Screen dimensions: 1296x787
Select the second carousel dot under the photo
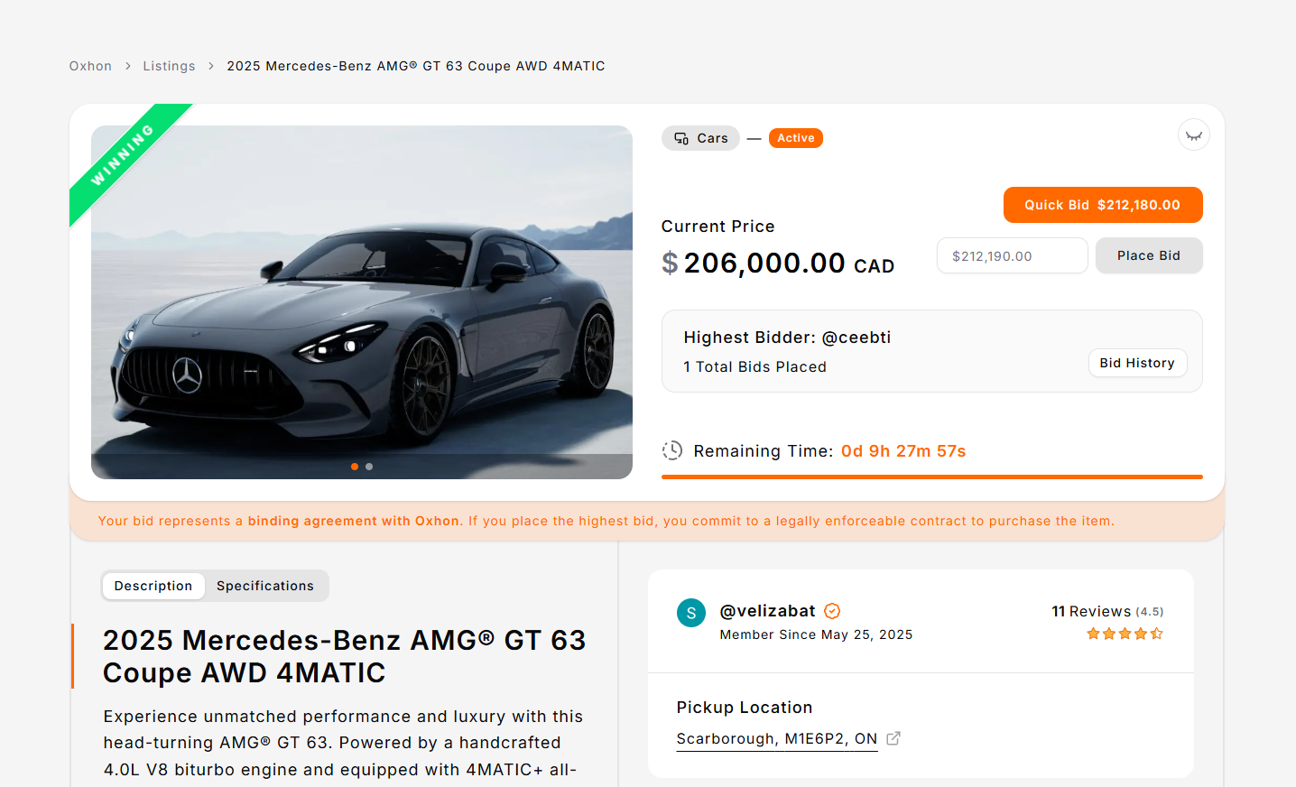[x=369, y=467]
